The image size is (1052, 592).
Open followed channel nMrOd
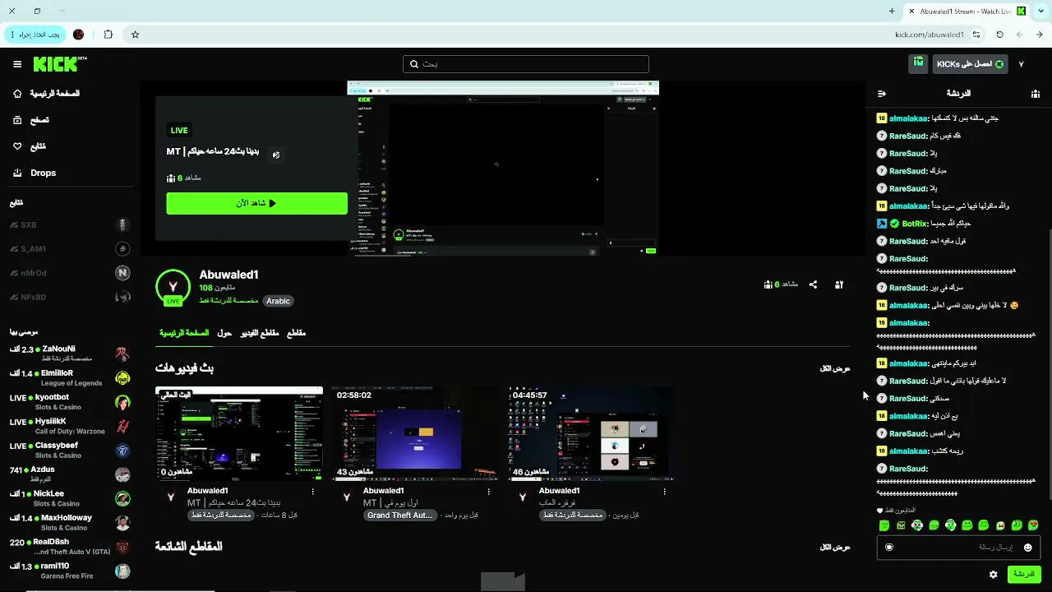coord(70,273)
